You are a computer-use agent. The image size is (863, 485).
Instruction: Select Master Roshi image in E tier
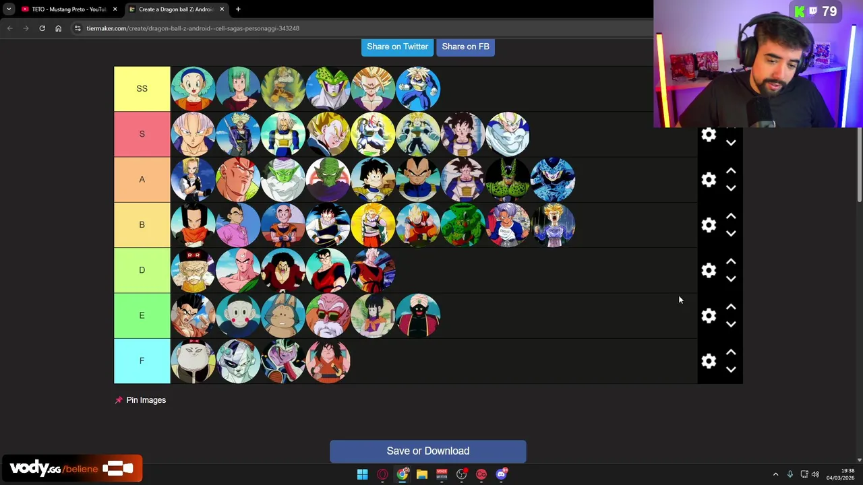(328, 315)
